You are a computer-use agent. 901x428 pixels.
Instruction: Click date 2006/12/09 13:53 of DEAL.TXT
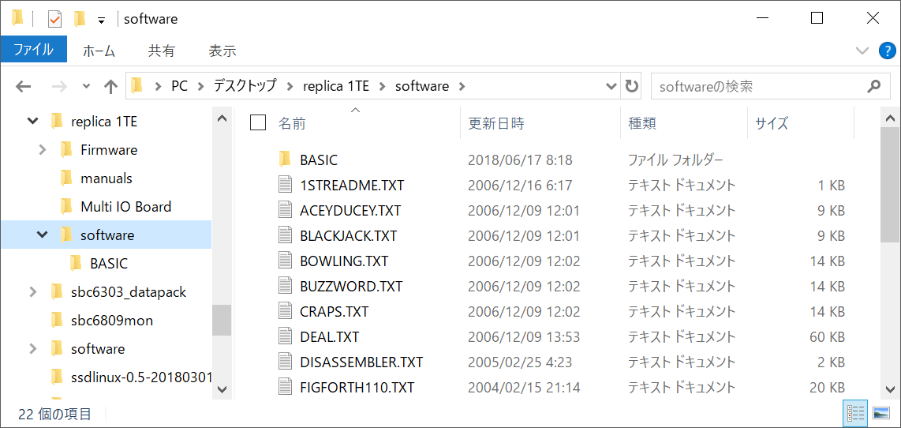524,337
